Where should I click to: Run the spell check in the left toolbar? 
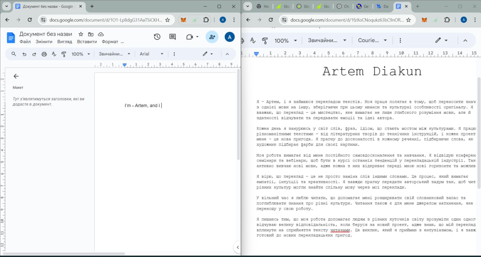coord(54,54)
